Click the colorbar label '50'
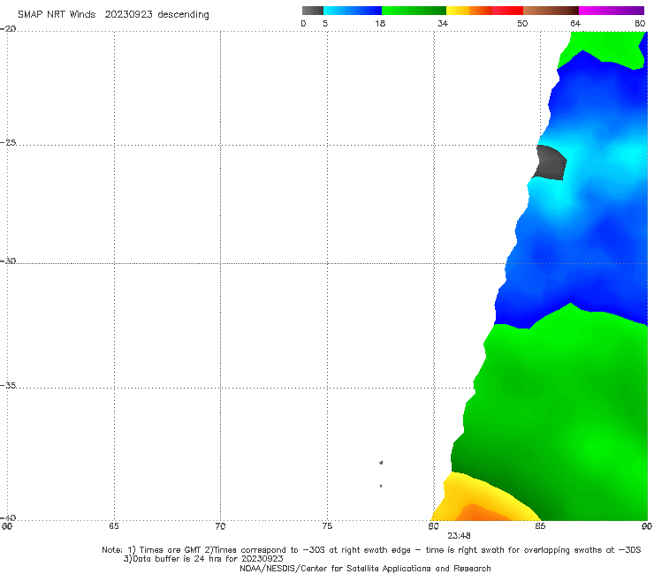 coord(522,23)
